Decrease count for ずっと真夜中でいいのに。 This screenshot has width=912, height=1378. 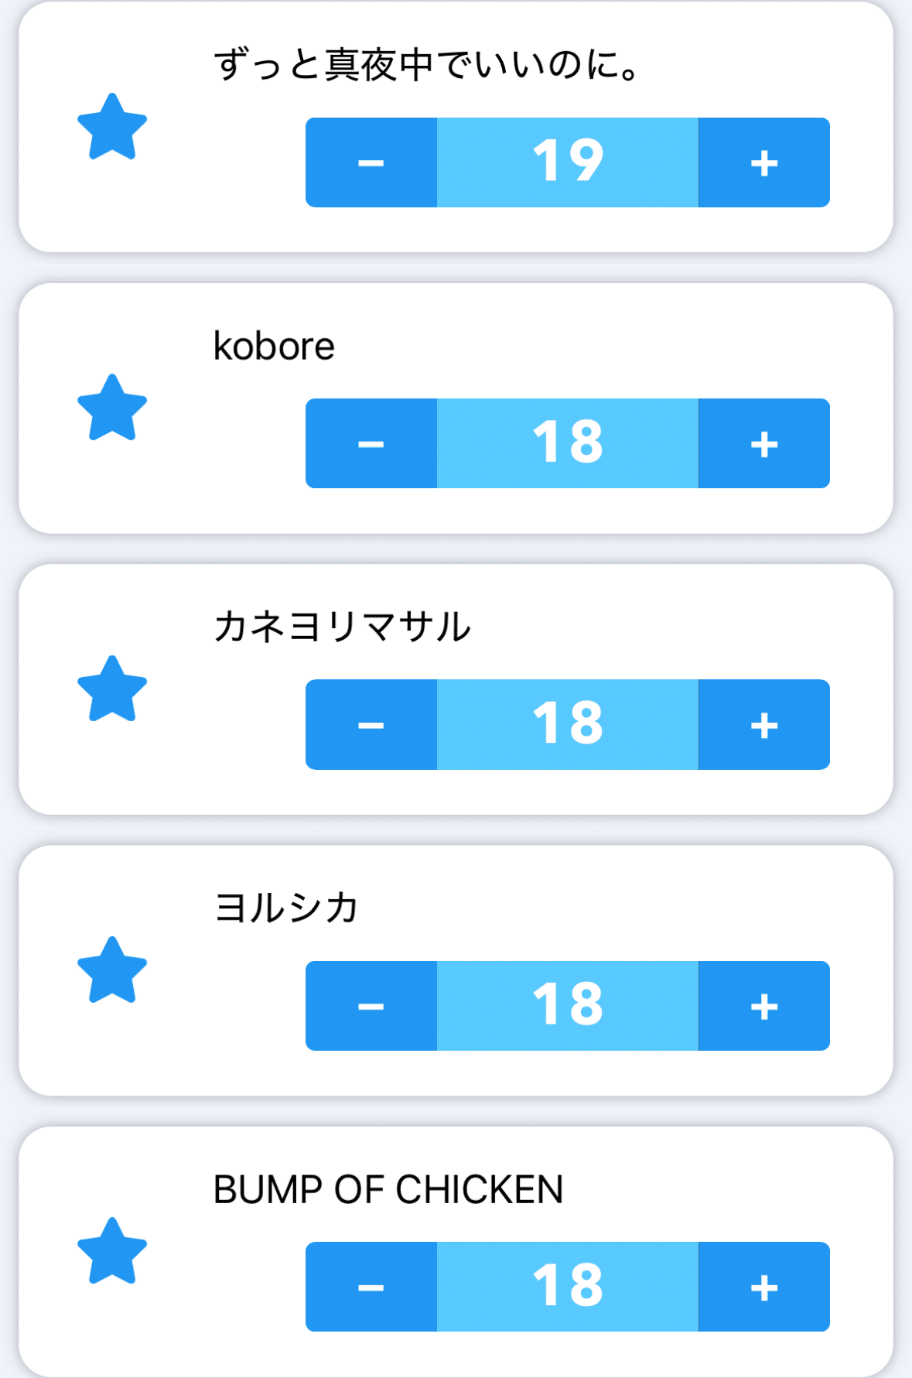pos(371,162)
